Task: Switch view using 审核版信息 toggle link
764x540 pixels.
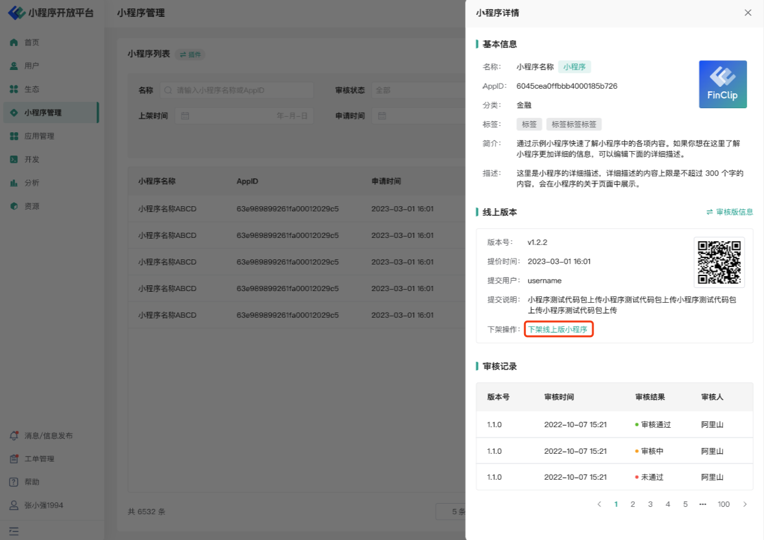Action: [x=730, y=212]
